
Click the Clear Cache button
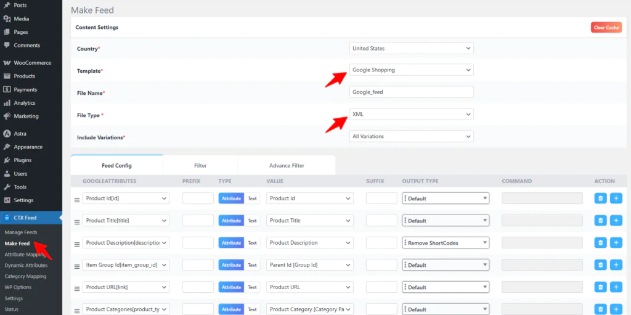coord(606,28)
